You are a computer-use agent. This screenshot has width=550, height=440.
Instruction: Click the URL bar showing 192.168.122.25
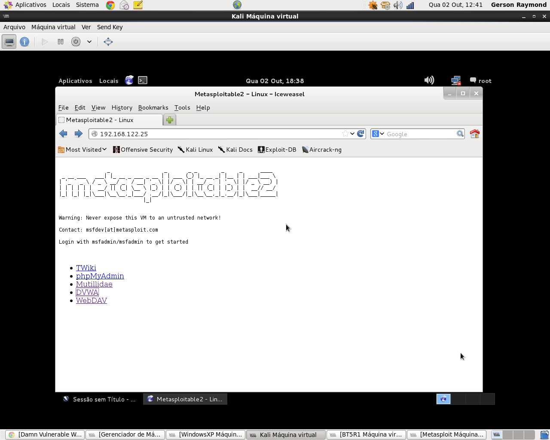[x=219, y=134]
